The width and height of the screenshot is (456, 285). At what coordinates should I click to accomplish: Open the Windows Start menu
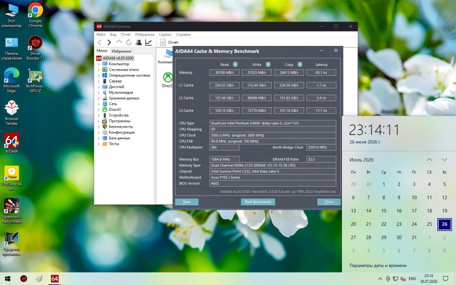[x=8, y=279]
